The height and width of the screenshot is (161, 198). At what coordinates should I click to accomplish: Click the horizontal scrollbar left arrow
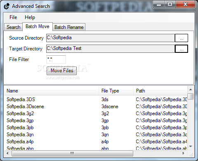pyautogui.click(x=7, y=153)
